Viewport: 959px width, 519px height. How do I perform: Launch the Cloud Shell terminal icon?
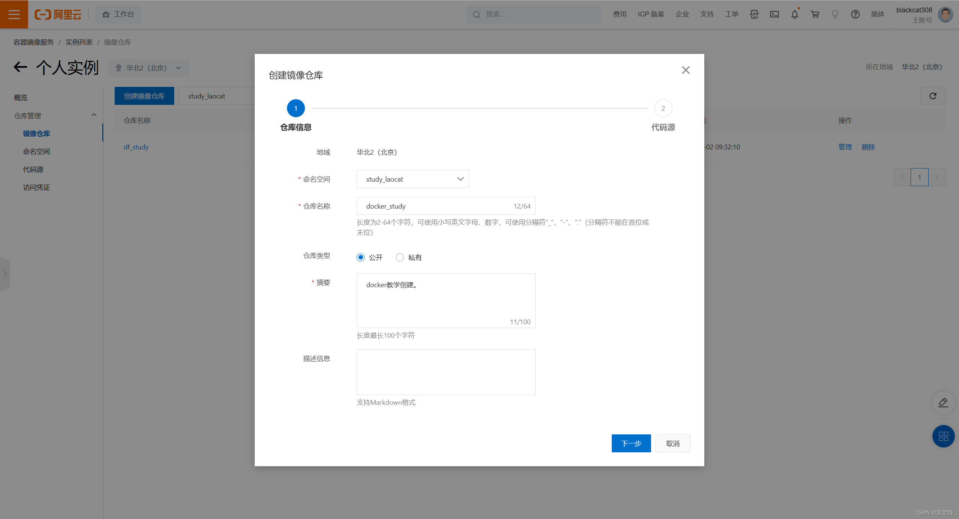[774, 14]
